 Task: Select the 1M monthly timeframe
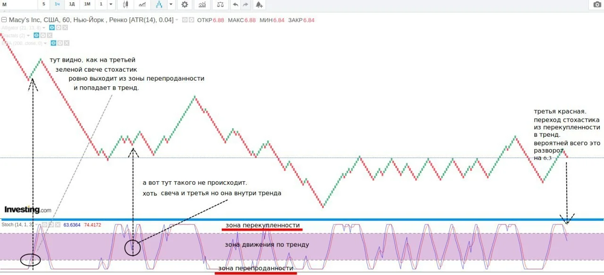(87, 5)
